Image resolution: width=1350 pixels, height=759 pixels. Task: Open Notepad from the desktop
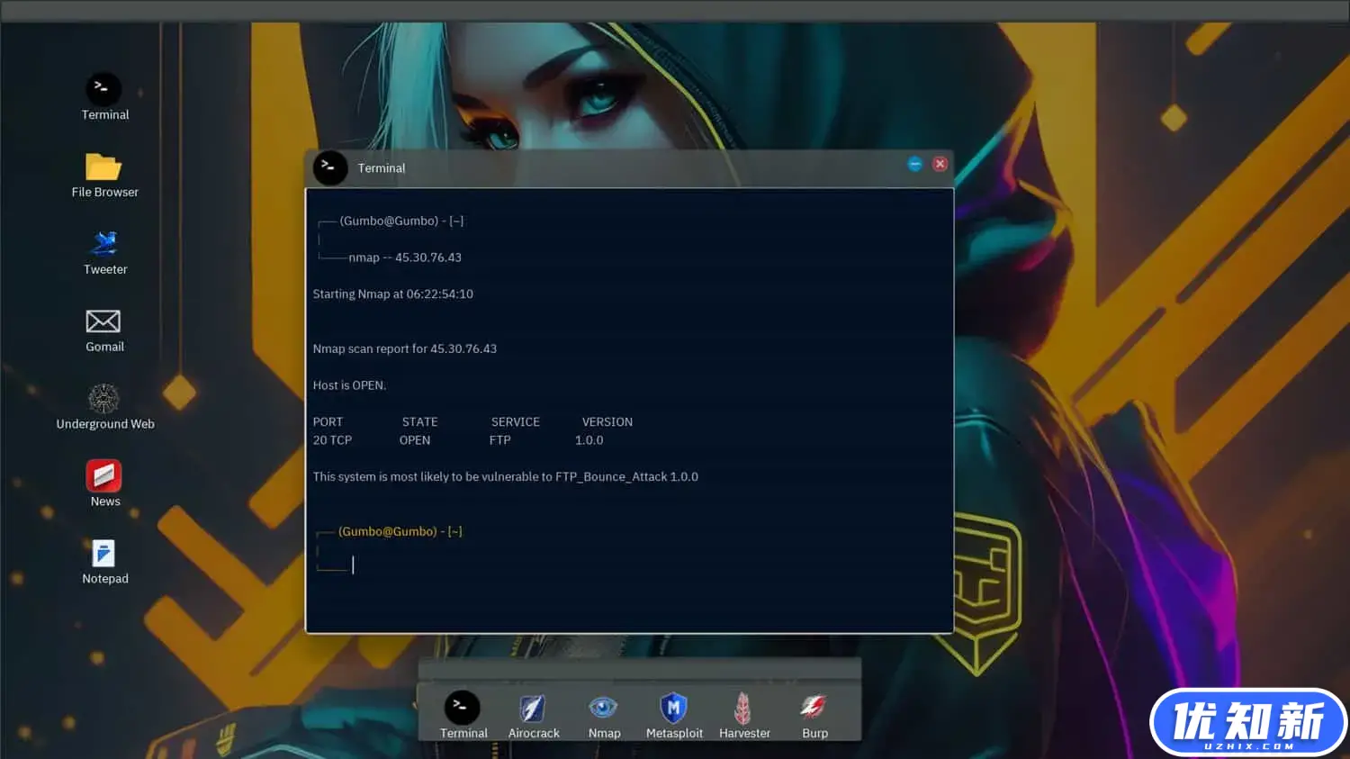click(x=104, y=553)
